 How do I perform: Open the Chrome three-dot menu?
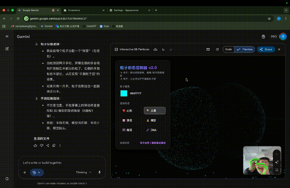[x=286, y=19]
